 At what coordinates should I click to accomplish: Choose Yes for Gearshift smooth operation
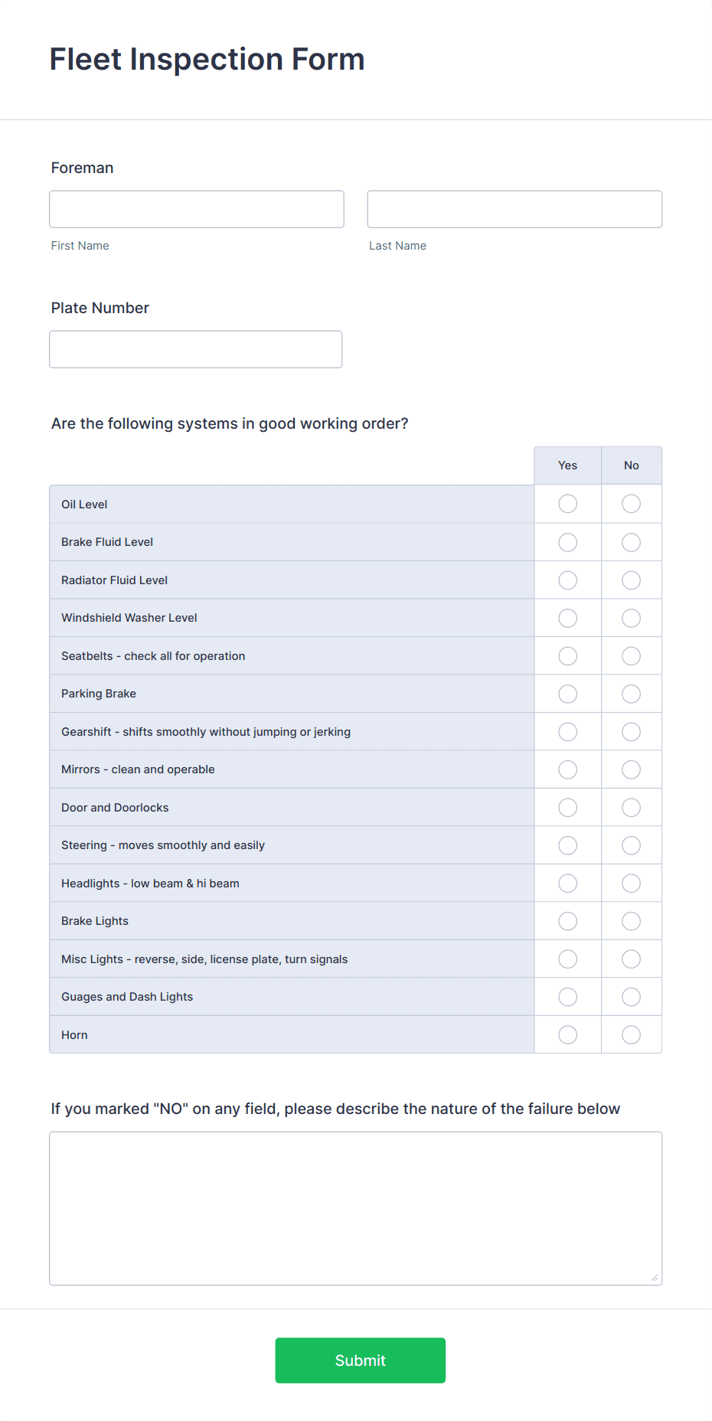[567, 731]
